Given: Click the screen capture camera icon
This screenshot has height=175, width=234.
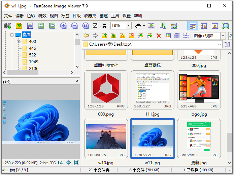Looking at the screenshot, I should (8, 26).
